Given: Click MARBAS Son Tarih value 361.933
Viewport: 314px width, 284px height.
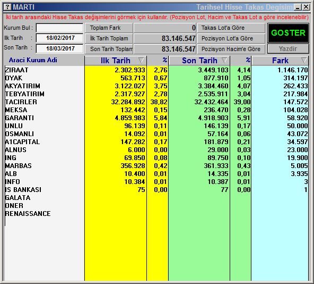Looking at the screenshot, I should [x=216, y=166].
